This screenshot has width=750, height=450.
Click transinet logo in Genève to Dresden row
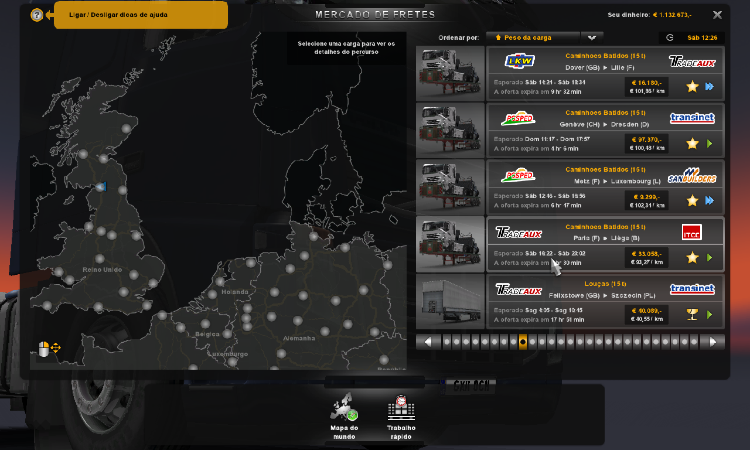click(x=692, y=118)
